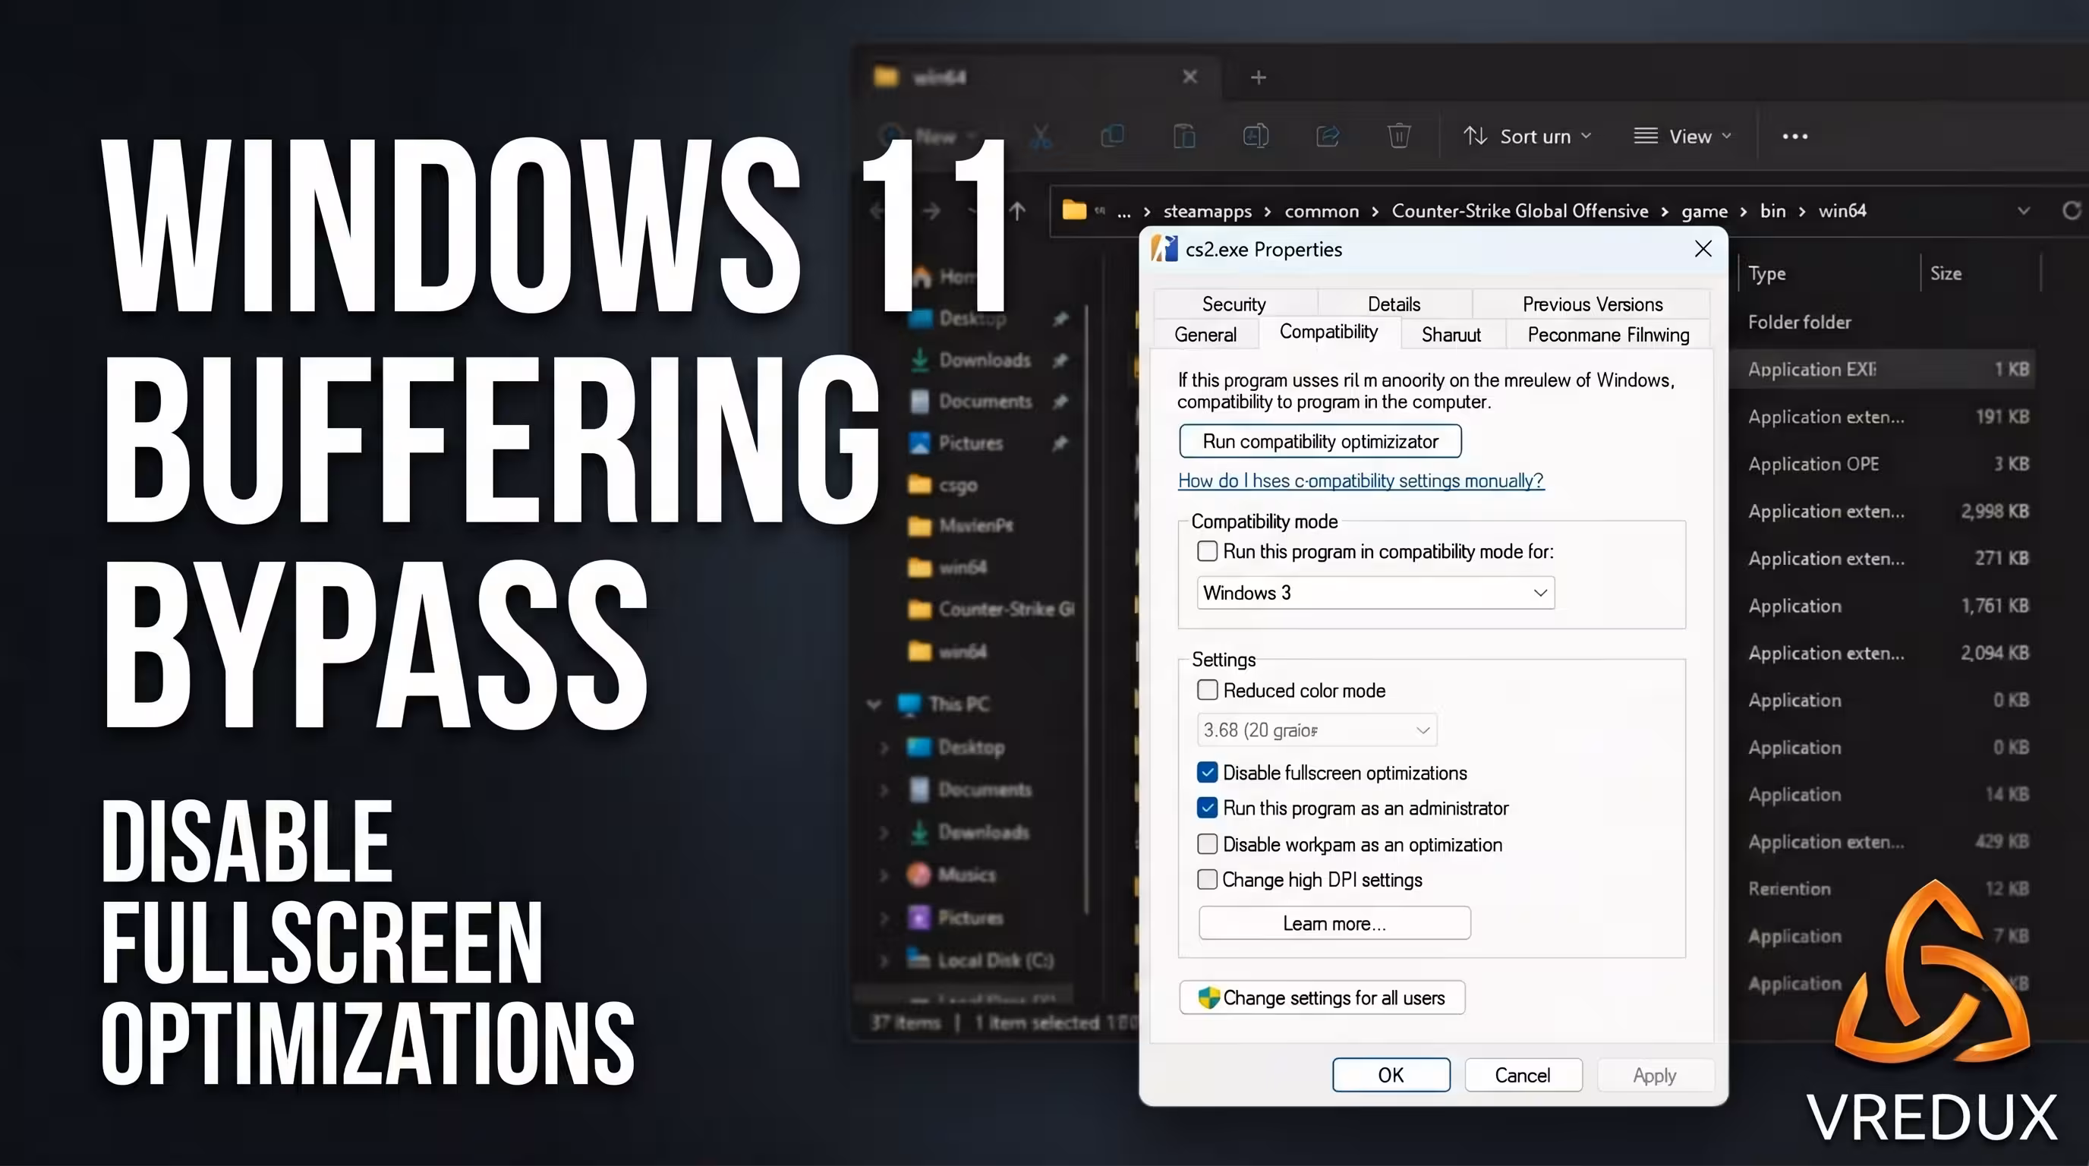Toggle Run this program in compatibility mode
This screenshot has height=1166, width=2089.
1207,551
